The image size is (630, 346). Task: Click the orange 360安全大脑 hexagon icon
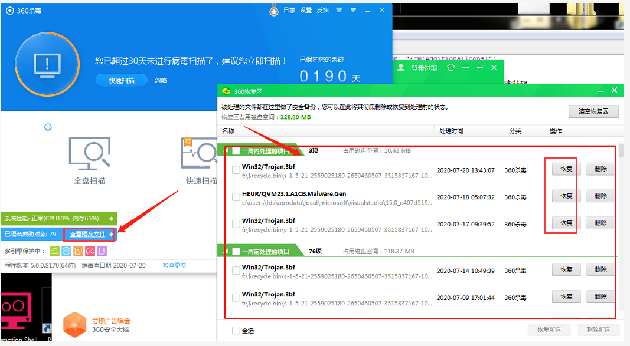pyautogui.click(x=75, y=325)
